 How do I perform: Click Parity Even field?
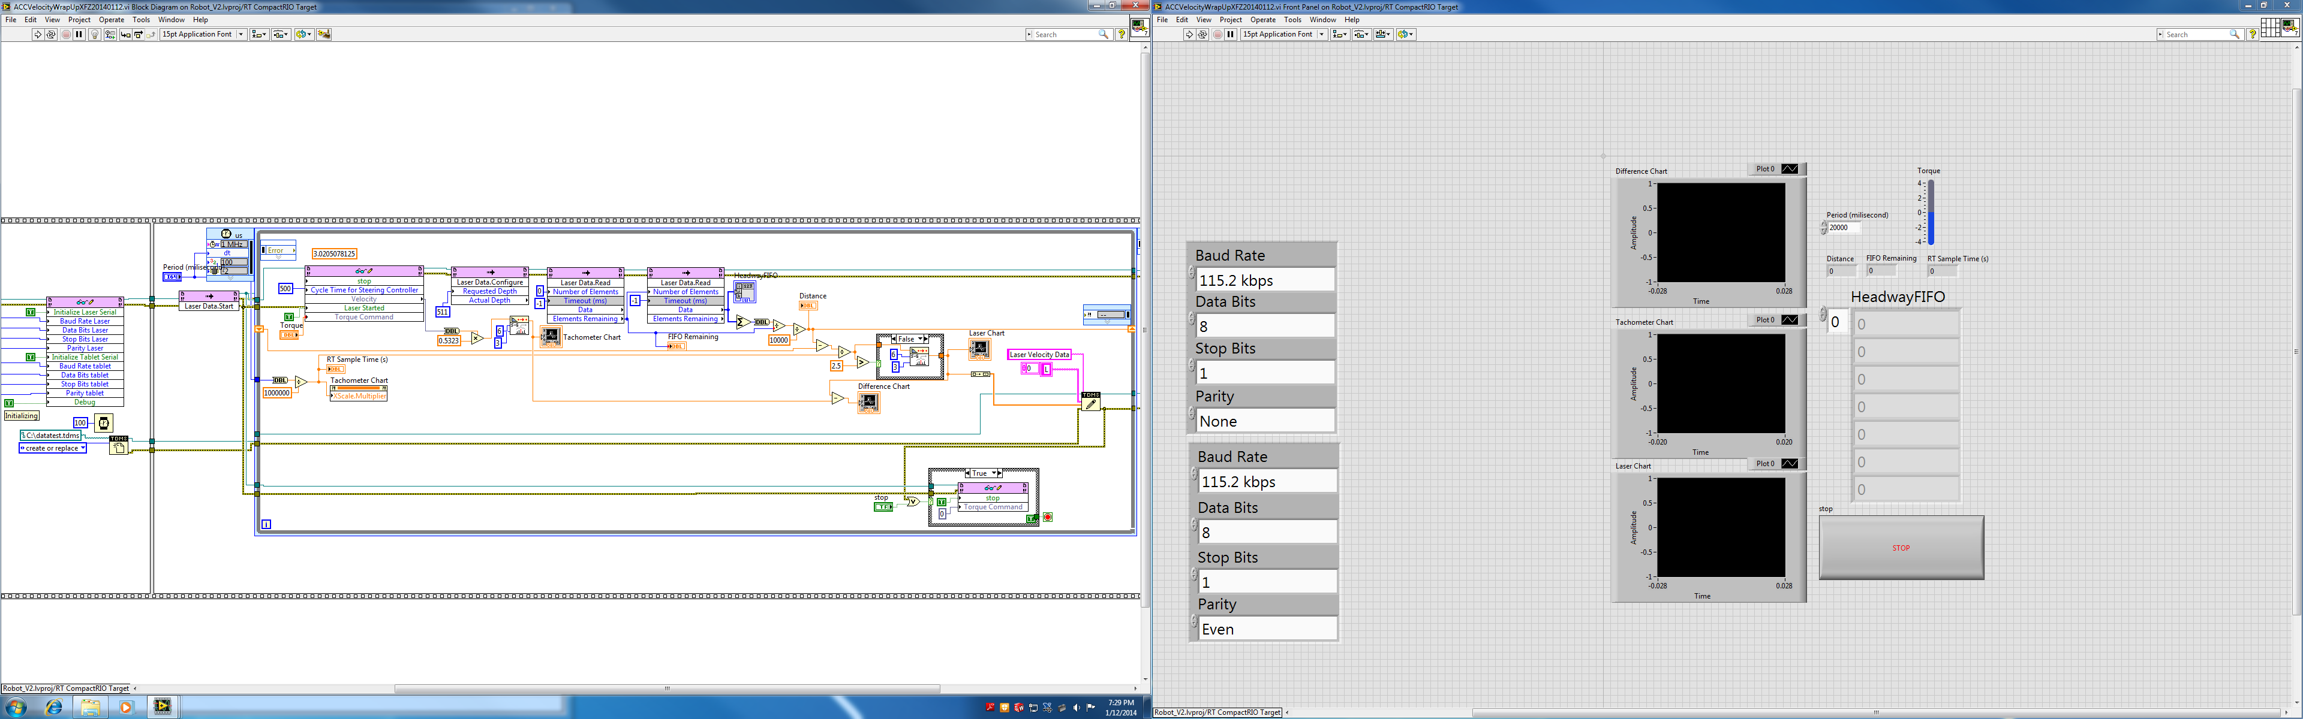[1268, 629]
